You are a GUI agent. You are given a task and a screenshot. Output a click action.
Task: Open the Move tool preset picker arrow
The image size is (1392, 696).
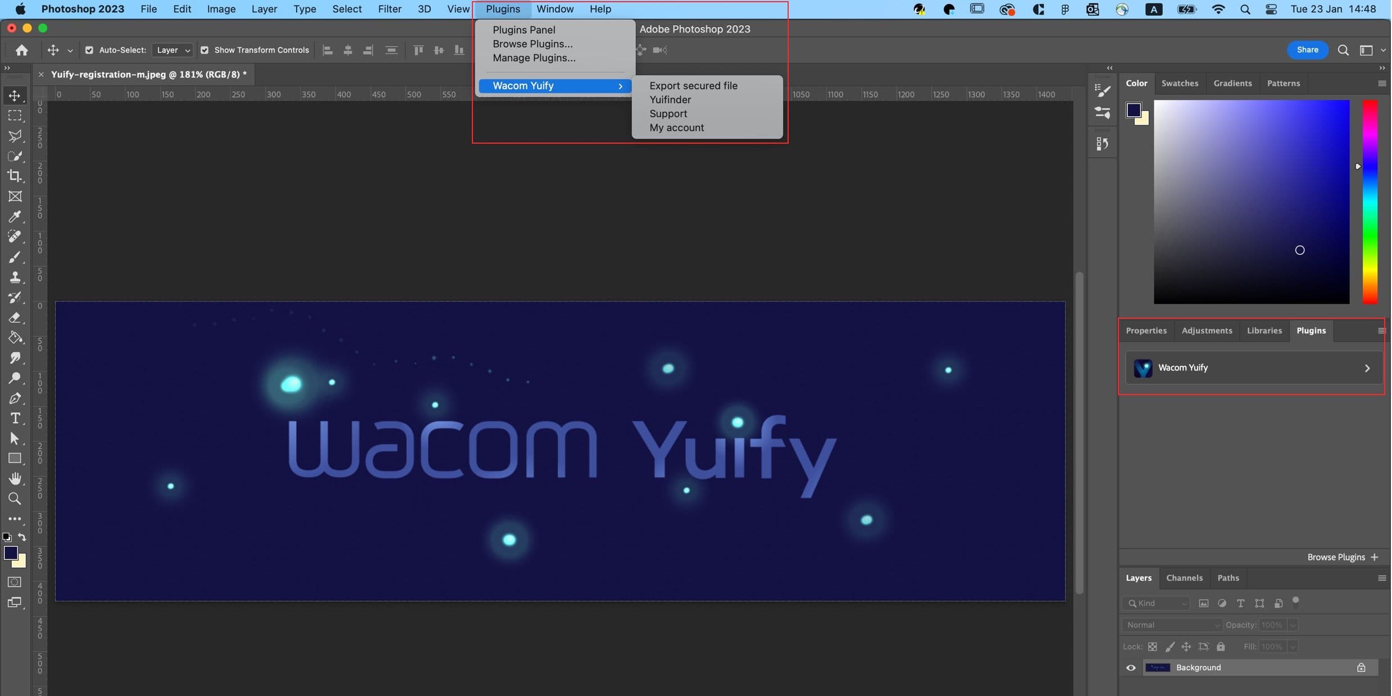70,51
